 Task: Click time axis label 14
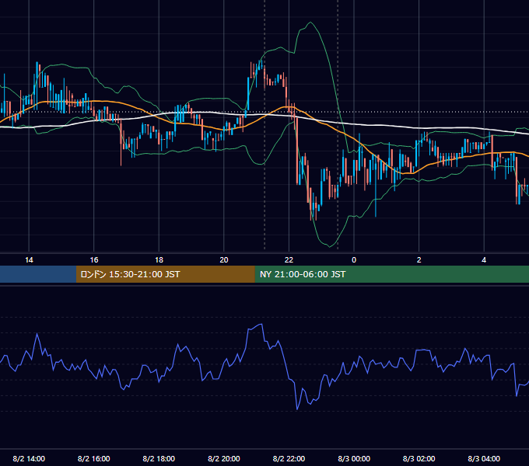pyautogui.click(x=29, y=260)
